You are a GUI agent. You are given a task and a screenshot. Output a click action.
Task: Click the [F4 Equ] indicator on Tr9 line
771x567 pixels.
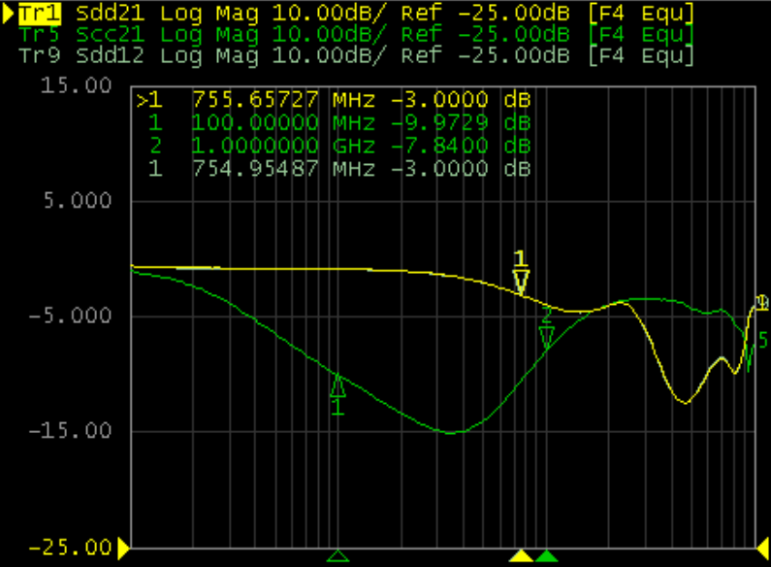[x=641, y=55]
